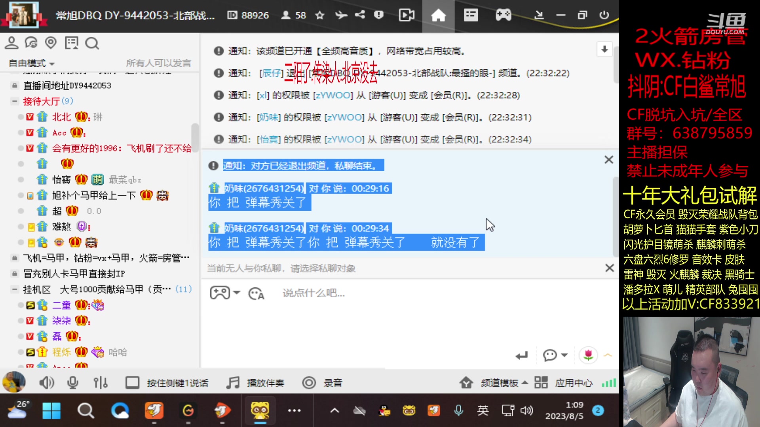The width and height of the screenshot is (760, 427).
Task: Switch to the contacts tab in the left sidebar
Action: pyautogui.click(x=11, y=43)
